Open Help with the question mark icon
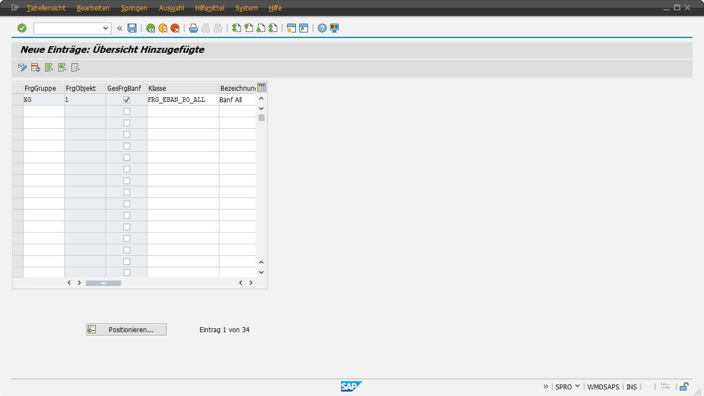The image size is (704, 396). pos(322,28)
